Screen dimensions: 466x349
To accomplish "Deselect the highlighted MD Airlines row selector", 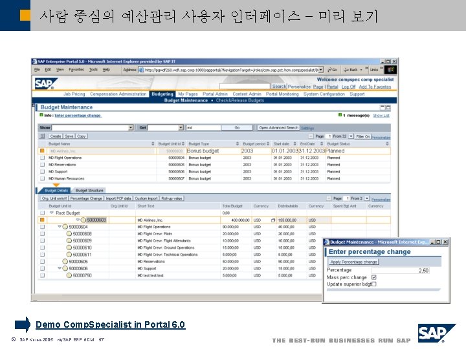I will pos(42,151).
